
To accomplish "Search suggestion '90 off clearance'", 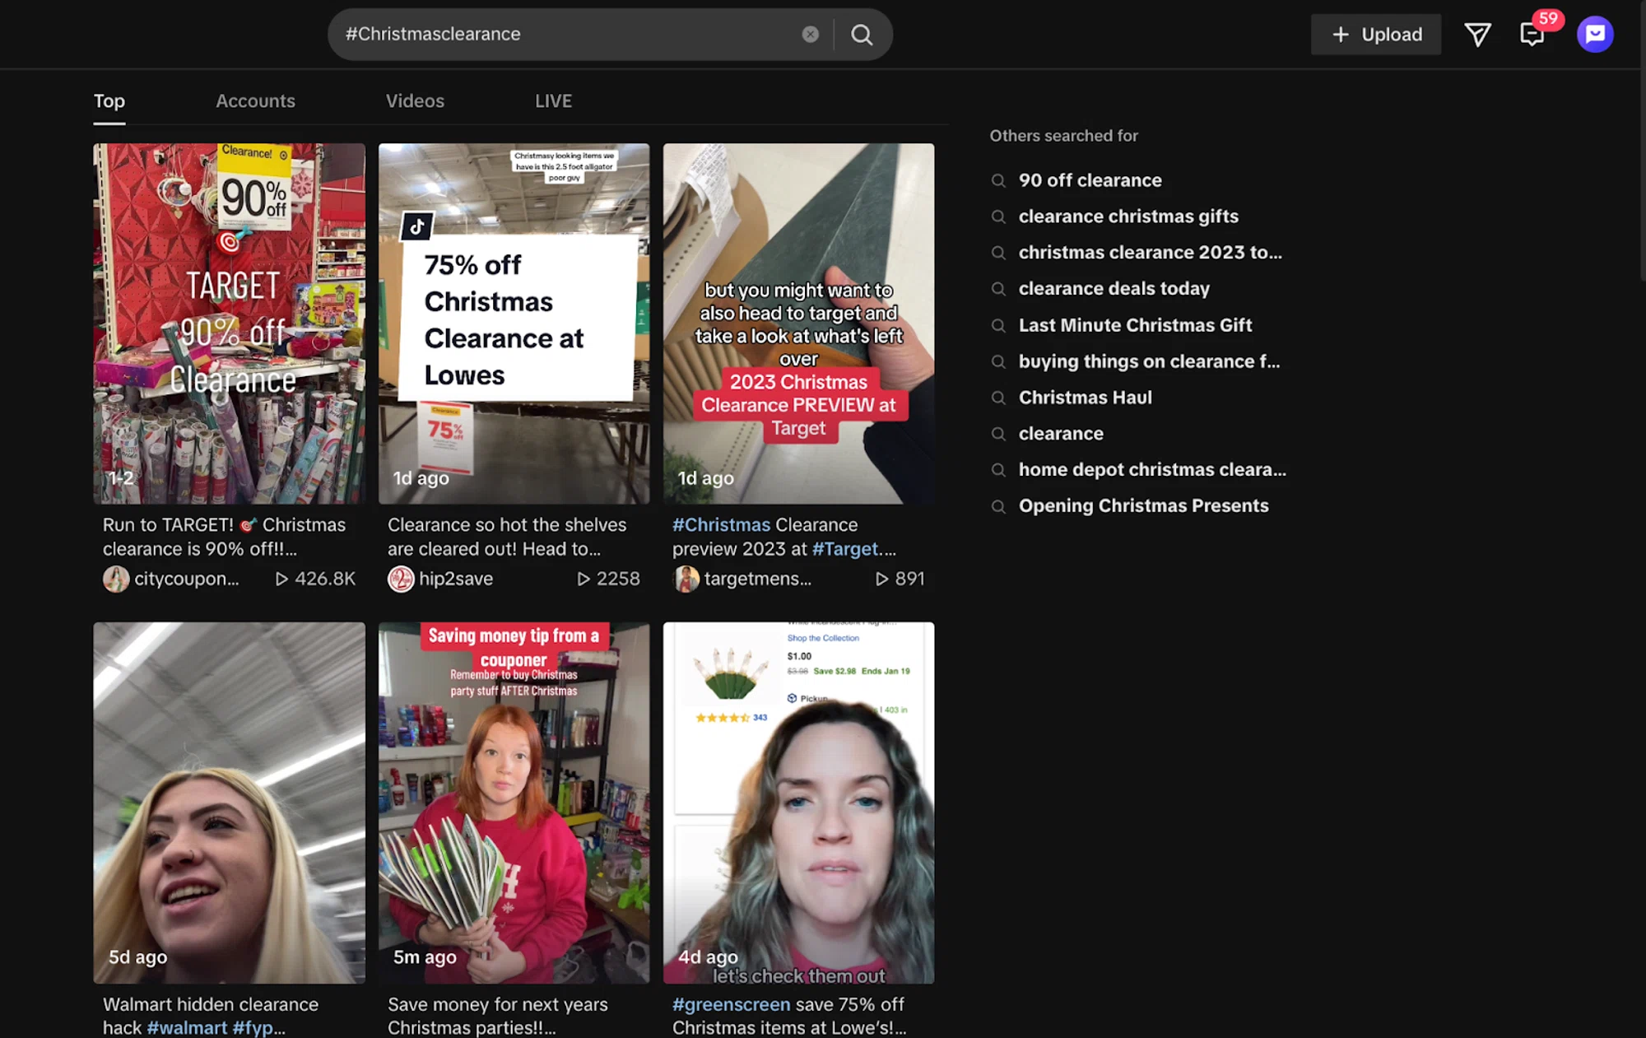I will [1090, 180].
